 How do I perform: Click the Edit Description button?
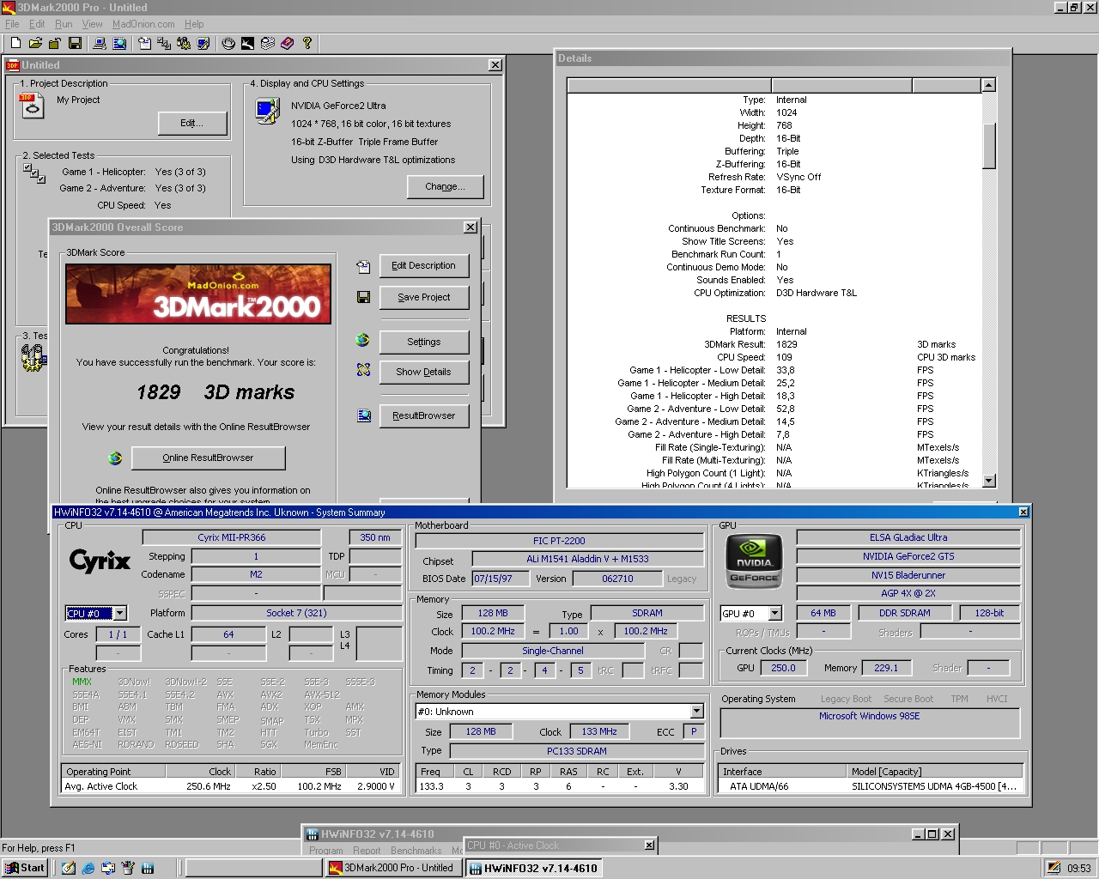click(x=423, y=266)
